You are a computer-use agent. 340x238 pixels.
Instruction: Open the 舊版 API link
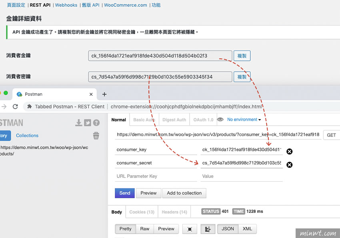(91, 5)
